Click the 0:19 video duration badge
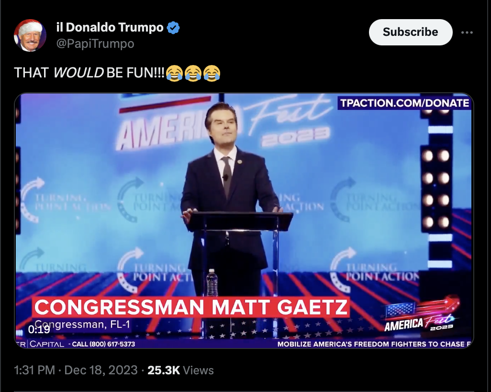 click(39, 329)
